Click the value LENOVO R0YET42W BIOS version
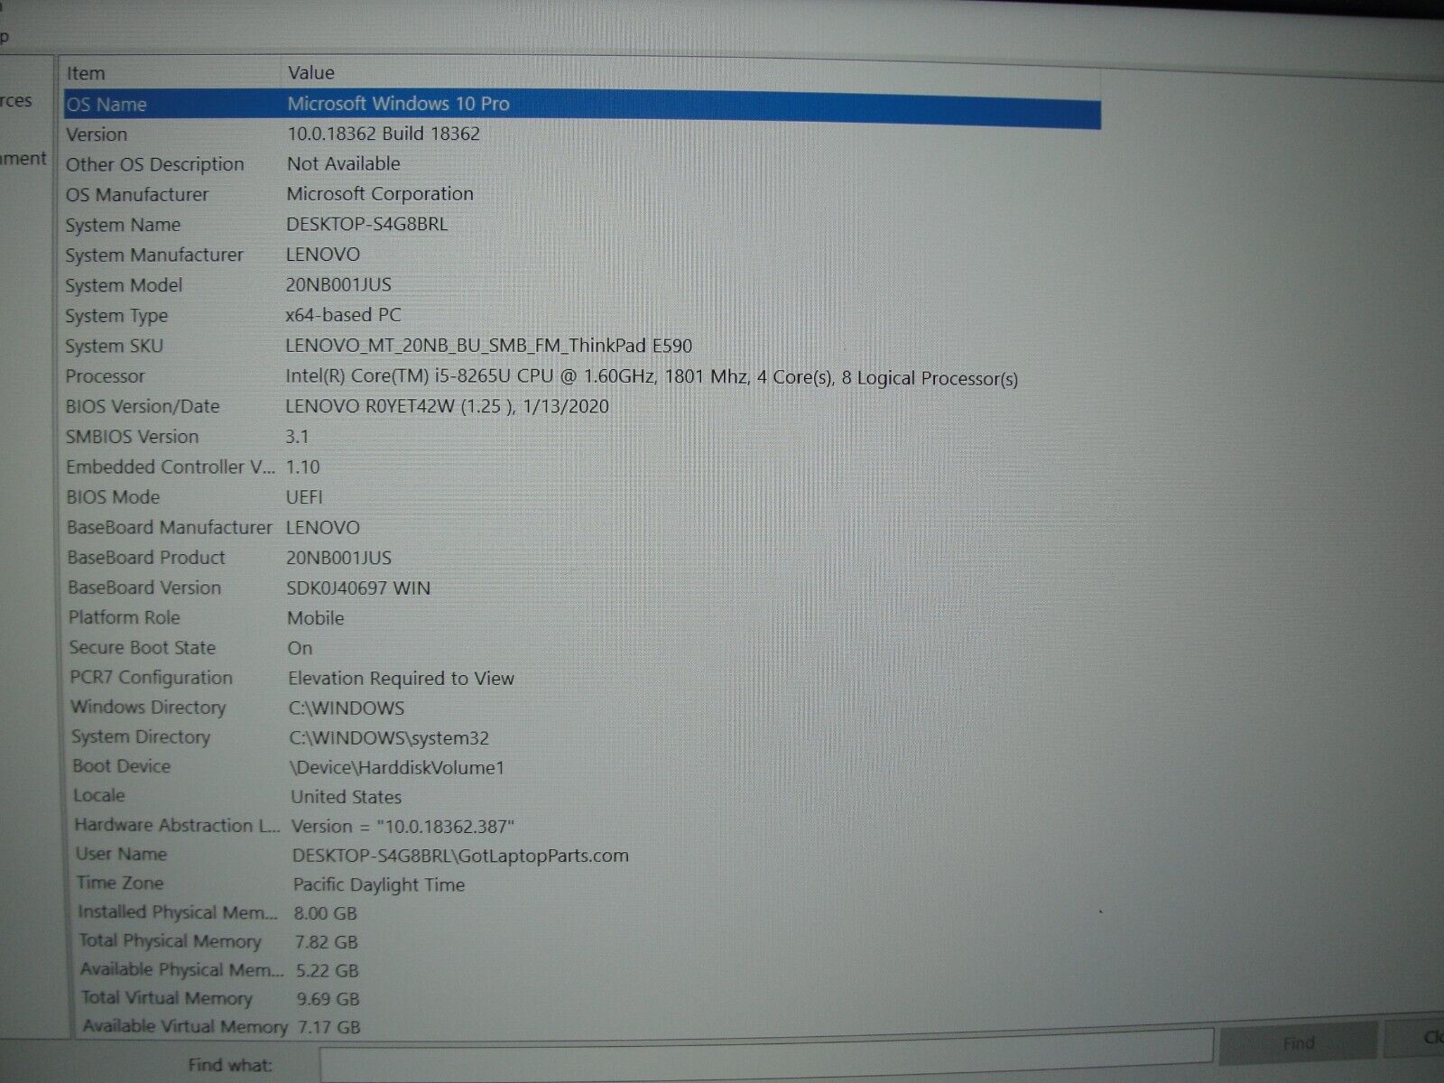The image size is (1444, 1083). pos(447,406)
